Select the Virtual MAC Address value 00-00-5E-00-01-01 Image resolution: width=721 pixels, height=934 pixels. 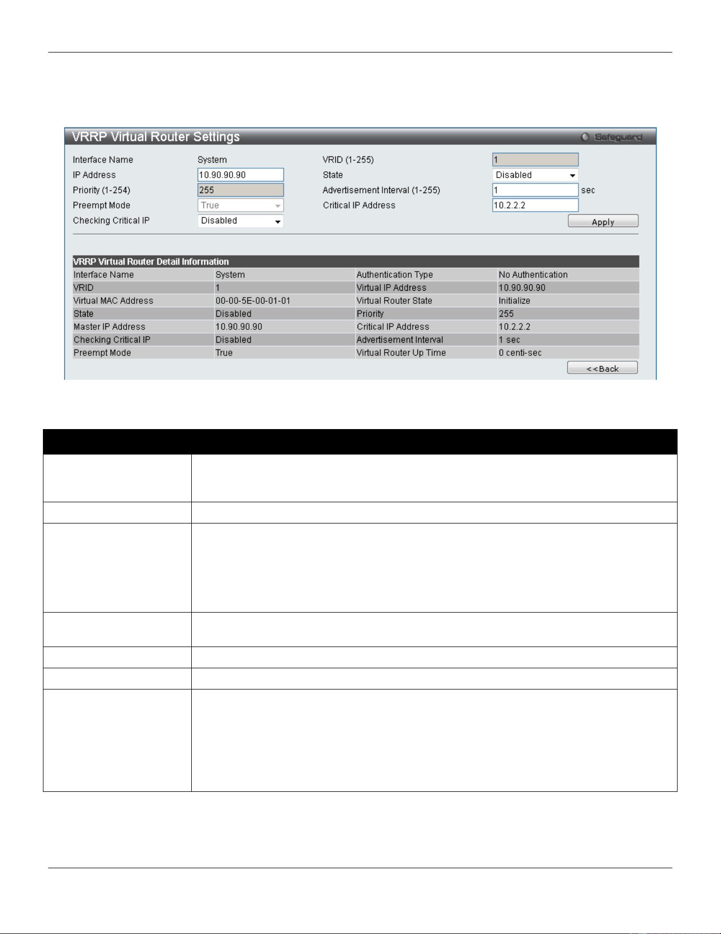tap(253, 301)
